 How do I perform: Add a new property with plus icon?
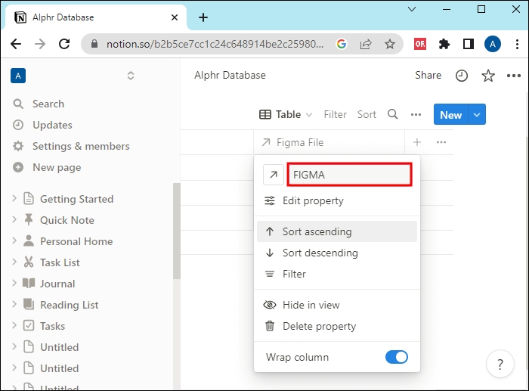click(417, 142)
